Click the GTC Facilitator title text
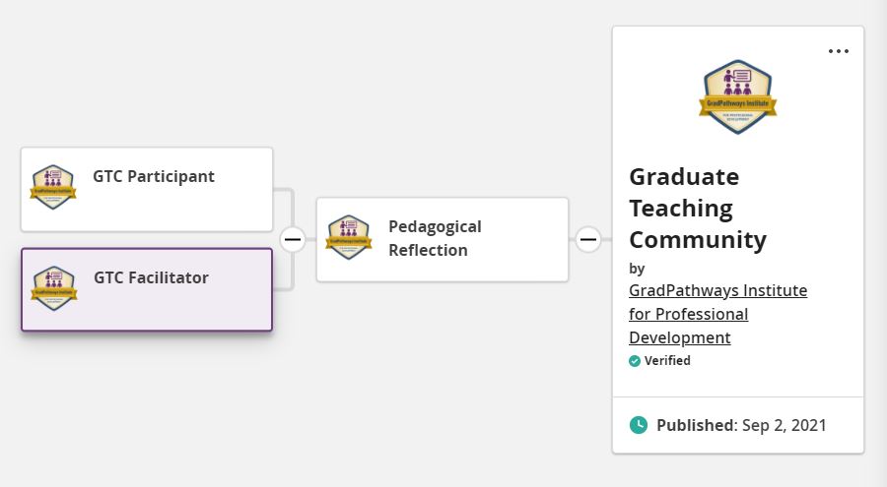 (x=151, y=277)
